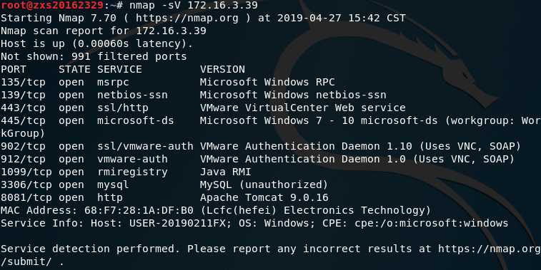Screen dimensions: 541x270
Task: Click the MAC Address 68:F7:28:1A:DF:B0 text
Action: point(97,210)
